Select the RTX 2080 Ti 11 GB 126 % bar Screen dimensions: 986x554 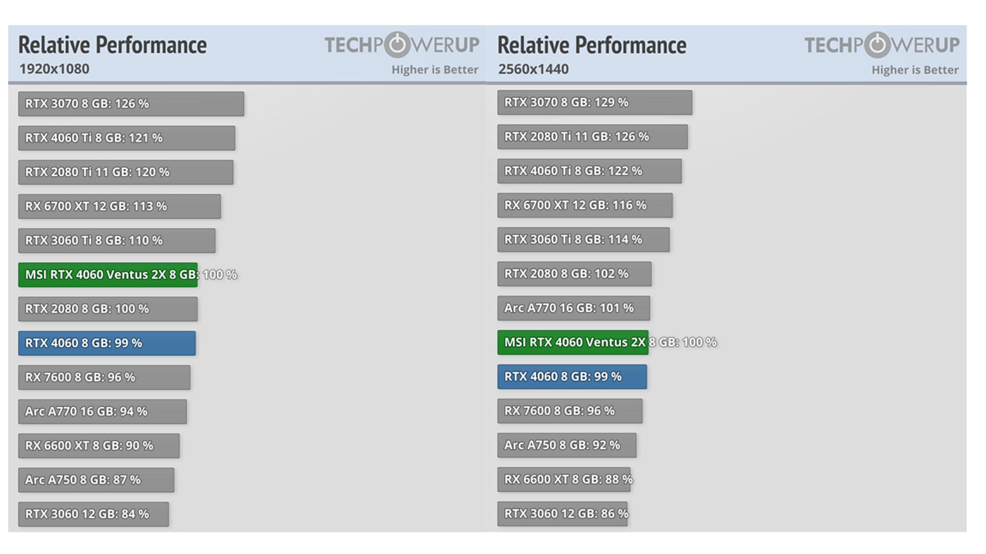pos(592,137)
